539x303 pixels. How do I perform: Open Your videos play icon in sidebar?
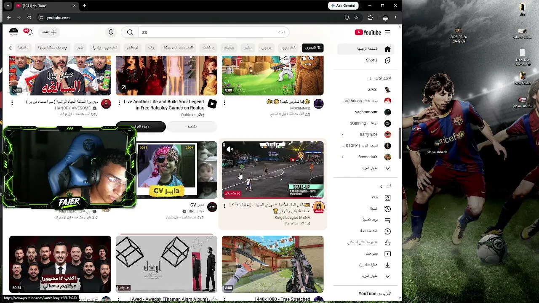click(387, 254)
